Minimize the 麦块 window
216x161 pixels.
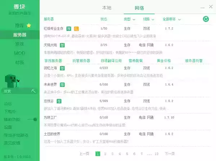[202, 8]
